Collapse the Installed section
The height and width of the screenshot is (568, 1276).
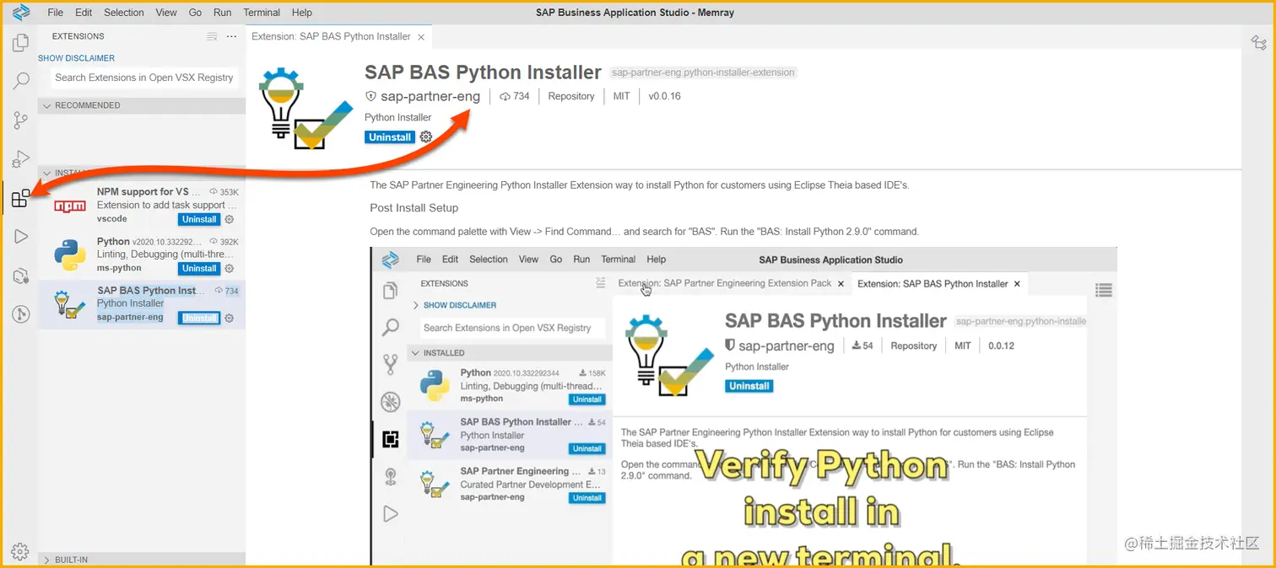[142, 173]
